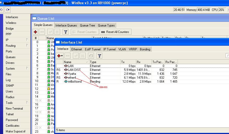Image resolution: width=229 pixels, height=134 pixels.
Task: Click the ether4 interface icon
Action: (66, 78)
